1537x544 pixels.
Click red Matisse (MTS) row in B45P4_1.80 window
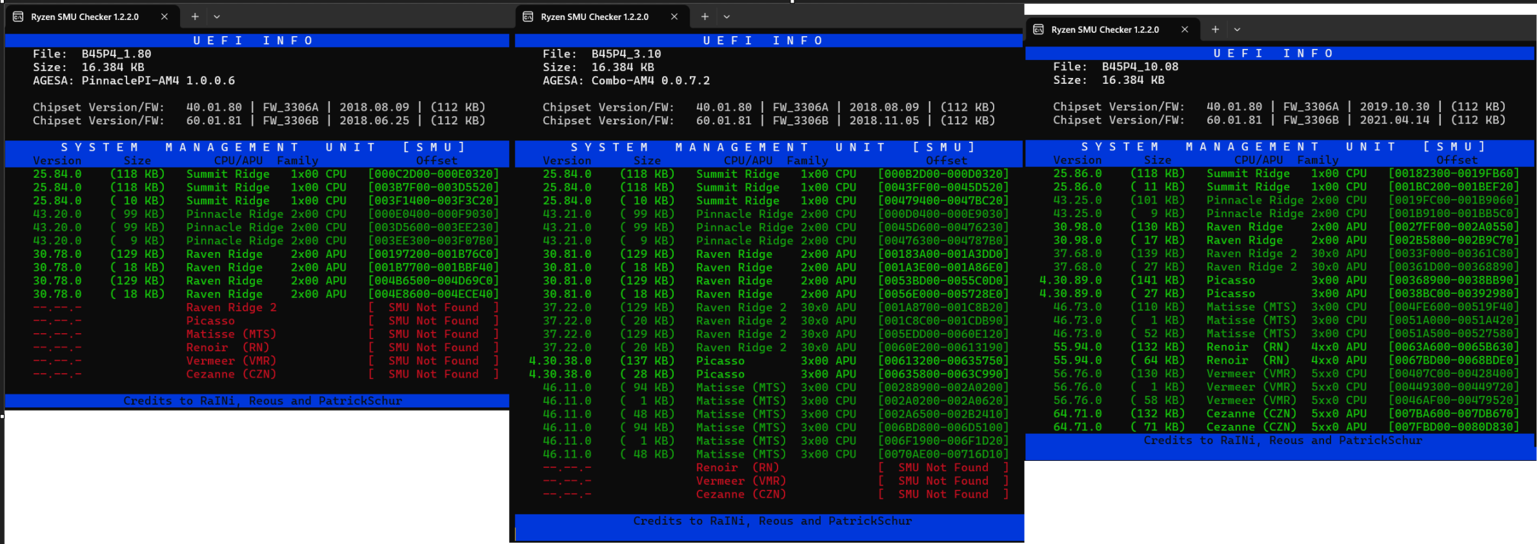click(x=266, y=335)
